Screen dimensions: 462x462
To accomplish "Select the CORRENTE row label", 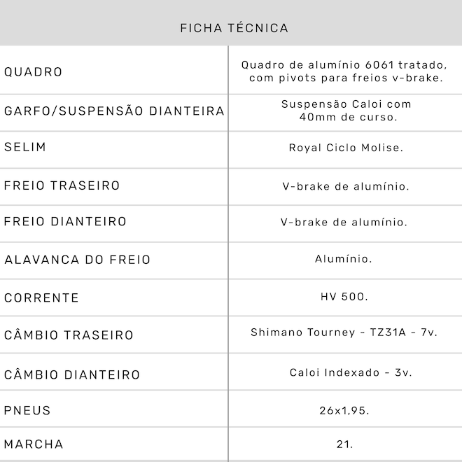I will (42, 297).
